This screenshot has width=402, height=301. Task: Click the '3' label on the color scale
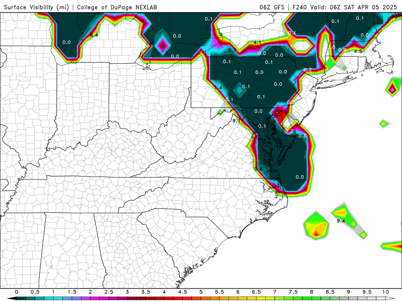(127, 292)
